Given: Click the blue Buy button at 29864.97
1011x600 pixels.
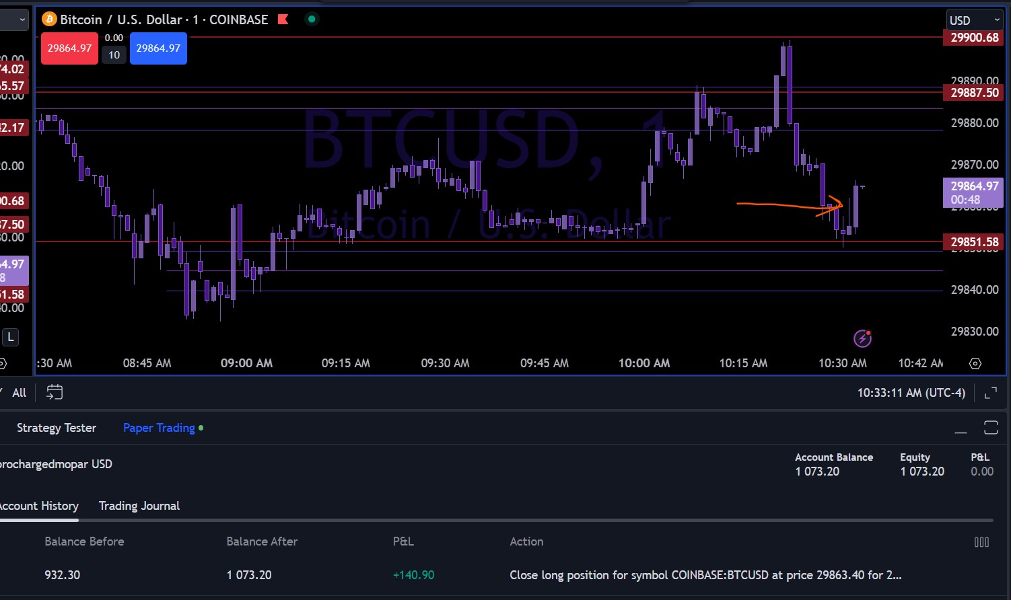Looking at the screenshot, I should click(x=158, y=48).
